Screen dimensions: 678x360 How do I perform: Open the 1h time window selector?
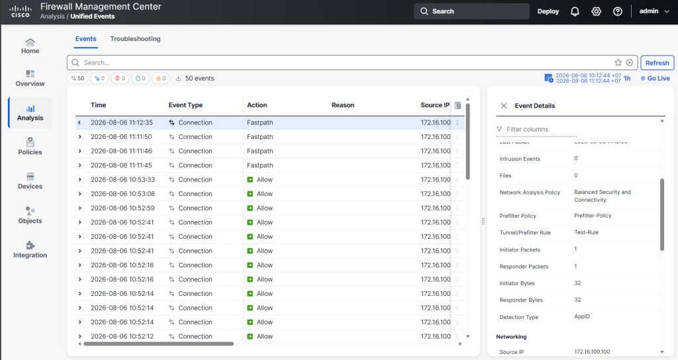point(627,78)
